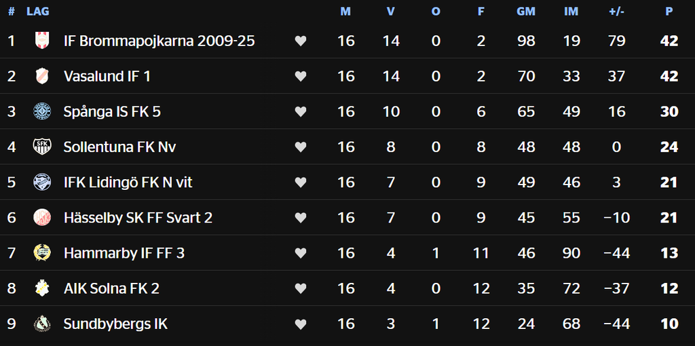The width and height of the screenshot is (695, 346).
Task: Click the GM goals scored column header
Action: click(526, 12)
